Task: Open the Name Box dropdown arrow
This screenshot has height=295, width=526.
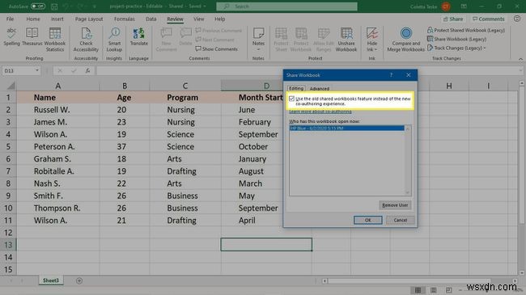Action: 37,71
